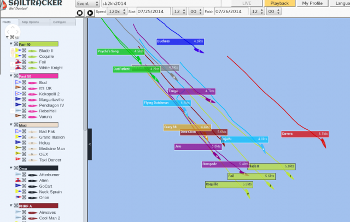Click the Foil burgee flag icon

[18, 62]
